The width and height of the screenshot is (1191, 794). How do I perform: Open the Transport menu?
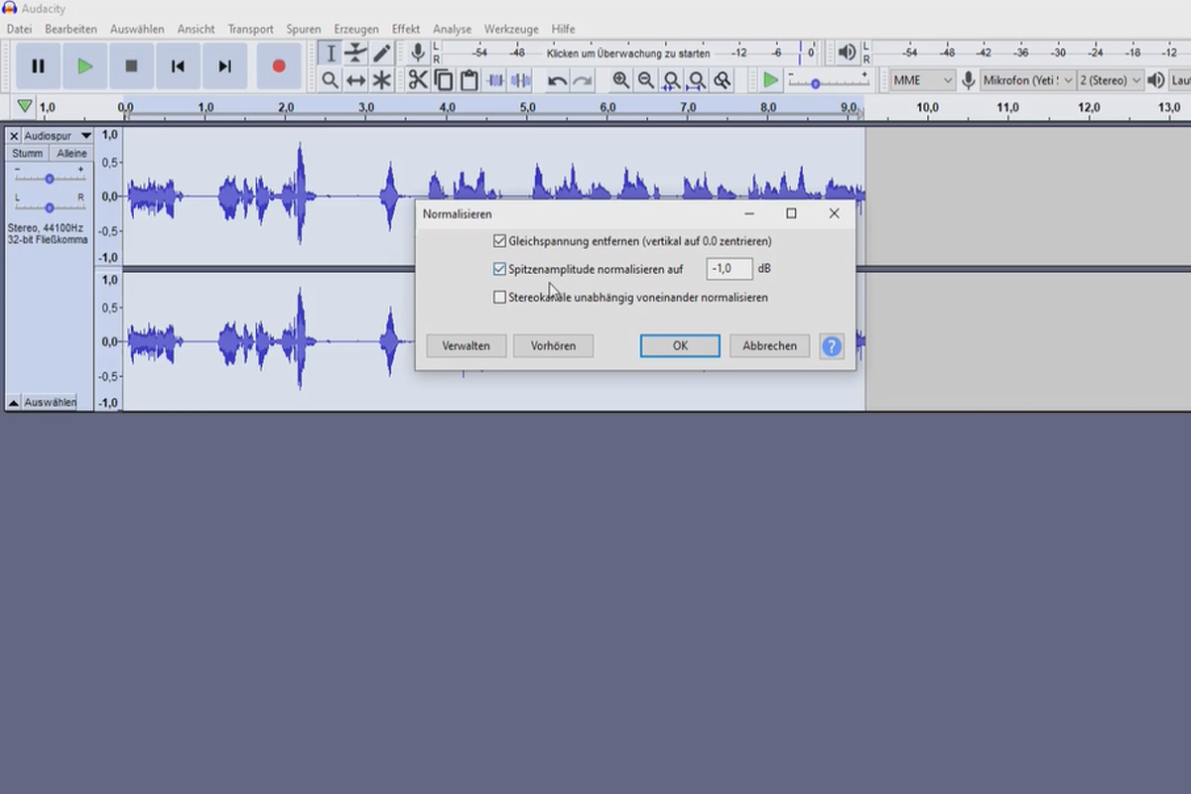coord(250,29)
